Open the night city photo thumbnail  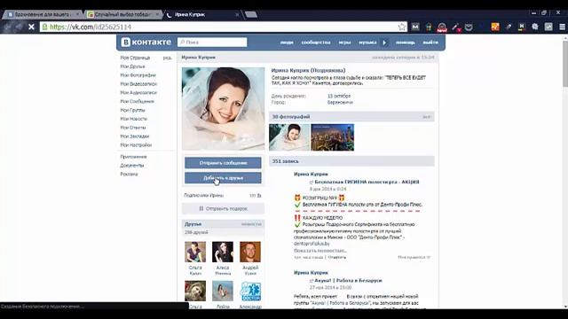point(333,137)
